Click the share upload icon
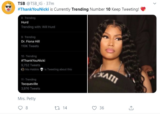Image resolution: width=160 pixels, height=114 pixels. tap(131, 108)
